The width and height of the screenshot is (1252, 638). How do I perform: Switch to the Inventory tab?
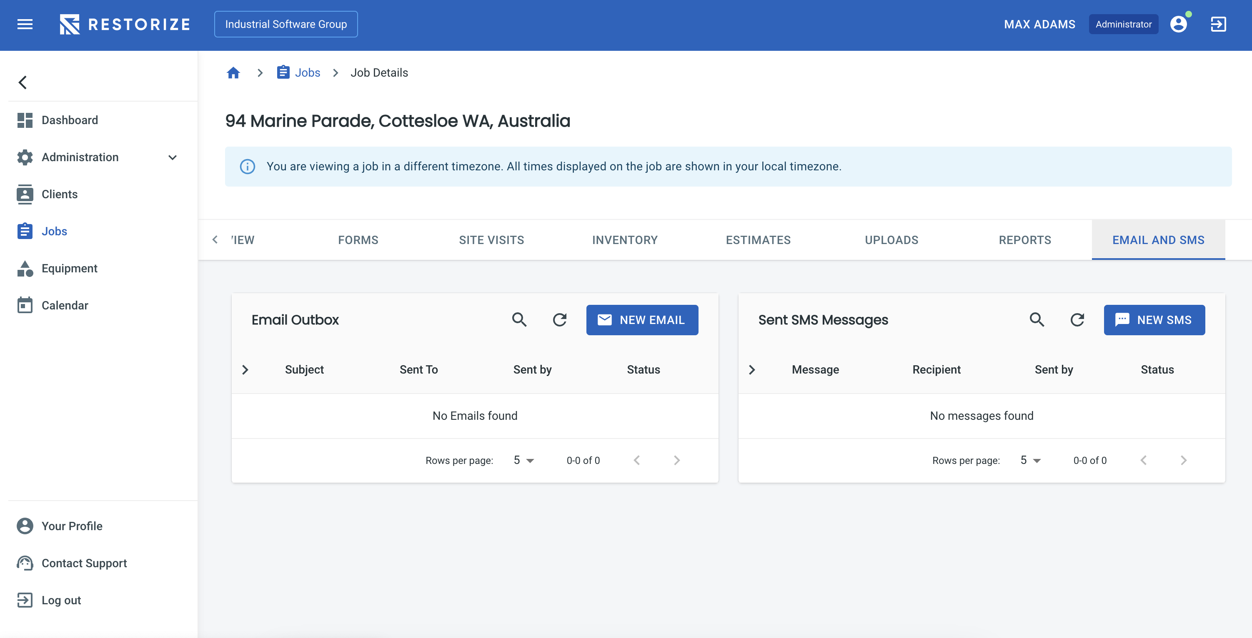click(x=625, y=240)
